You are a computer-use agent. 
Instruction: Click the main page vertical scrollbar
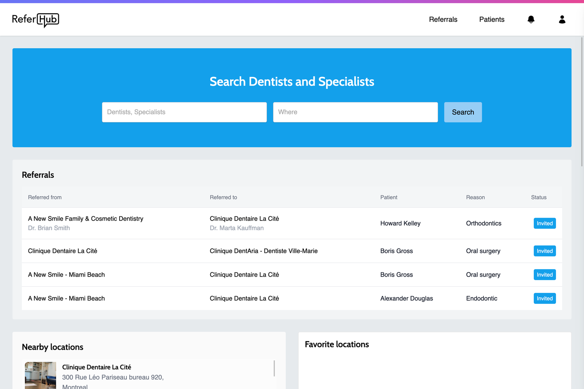582,102
